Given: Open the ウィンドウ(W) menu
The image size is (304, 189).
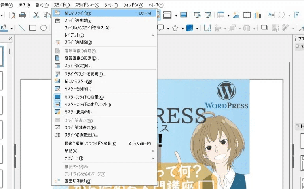Looking at the screenshot, I should (133, 5).
